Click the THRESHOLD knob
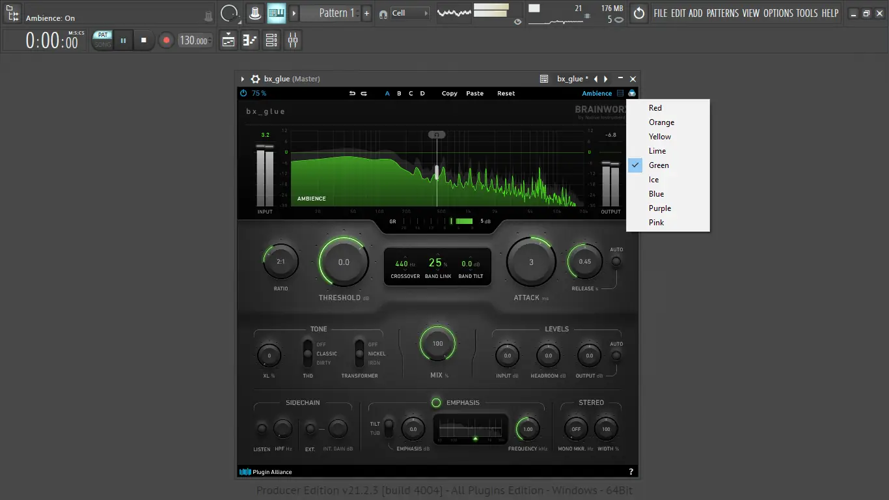Viewport: 889px width, 500px height. pyautogui.click(x=344, y=262)
